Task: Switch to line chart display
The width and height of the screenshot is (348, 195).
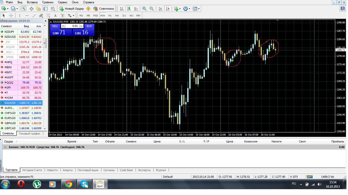Action: pos(136,9)
